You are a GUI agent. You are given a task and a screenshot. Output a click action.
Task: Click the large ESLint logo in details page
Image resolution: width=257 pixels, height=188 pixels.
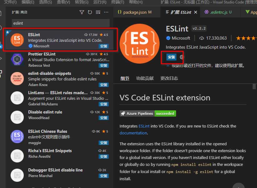pos(139,43)
